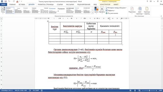Switch to the РЕЦЕНЗИРОВАНИЕ tab
Image resolution: width=163 pixels, height=92 pixels.
84,5
